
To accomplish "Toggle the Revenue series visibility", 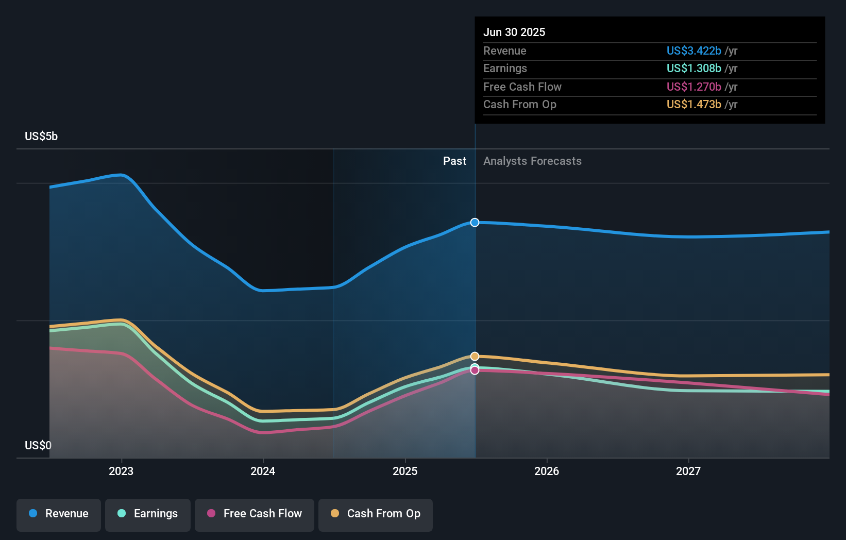I will click(58, 515).
